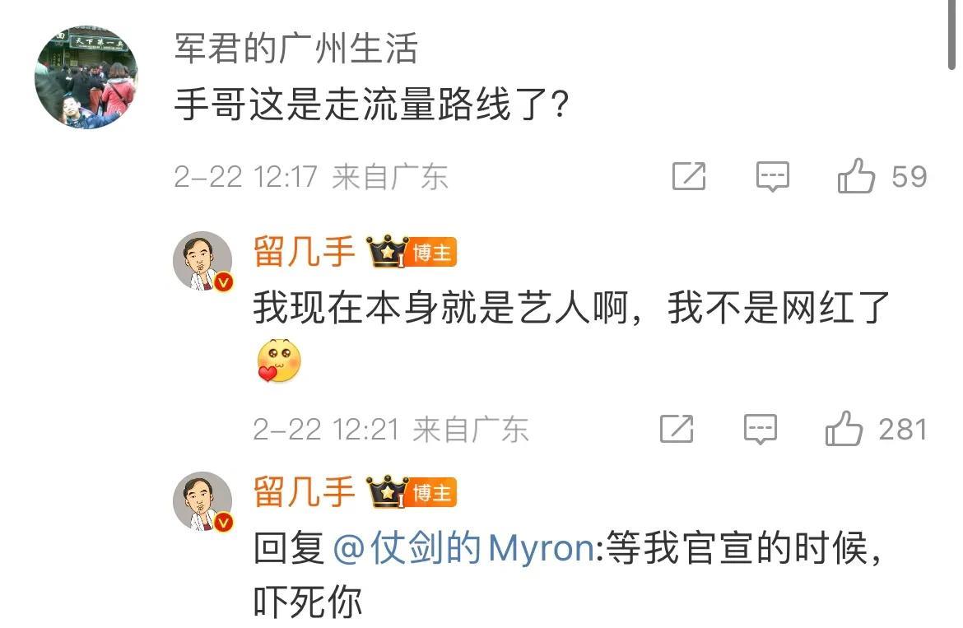Open 留几手 avatar on second reply
The width and height of the screenshot is (963, 628).
pos(202,501)
